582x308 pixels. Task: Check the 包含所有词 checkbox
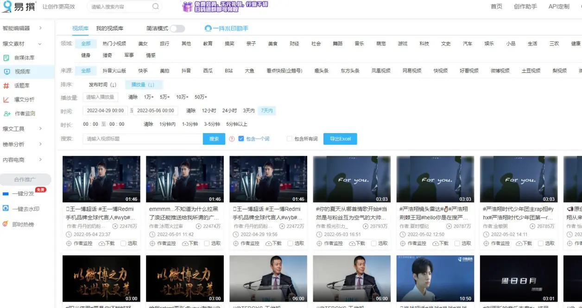coord(289,139)
